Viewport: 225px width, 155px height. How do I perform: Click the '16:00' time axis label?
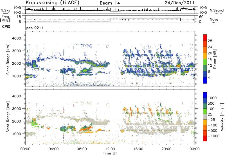pos(138,149)
